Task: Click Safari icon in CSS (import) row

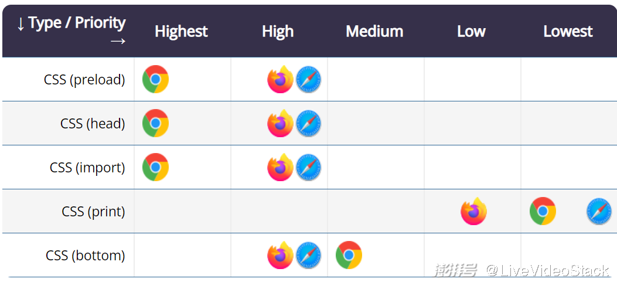Action: (308, 168)
